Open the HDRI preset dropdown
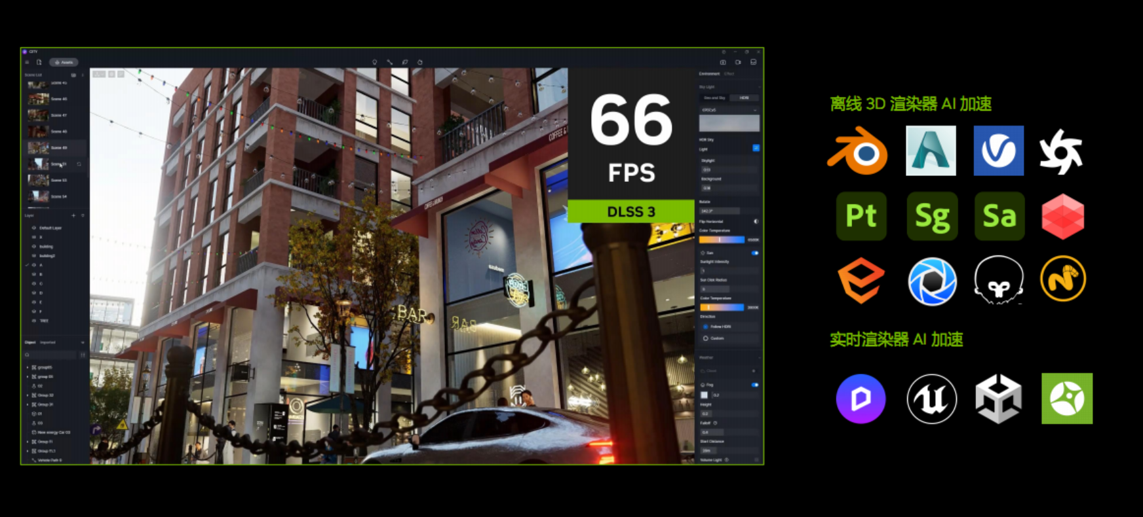 (x=729, y=110)
